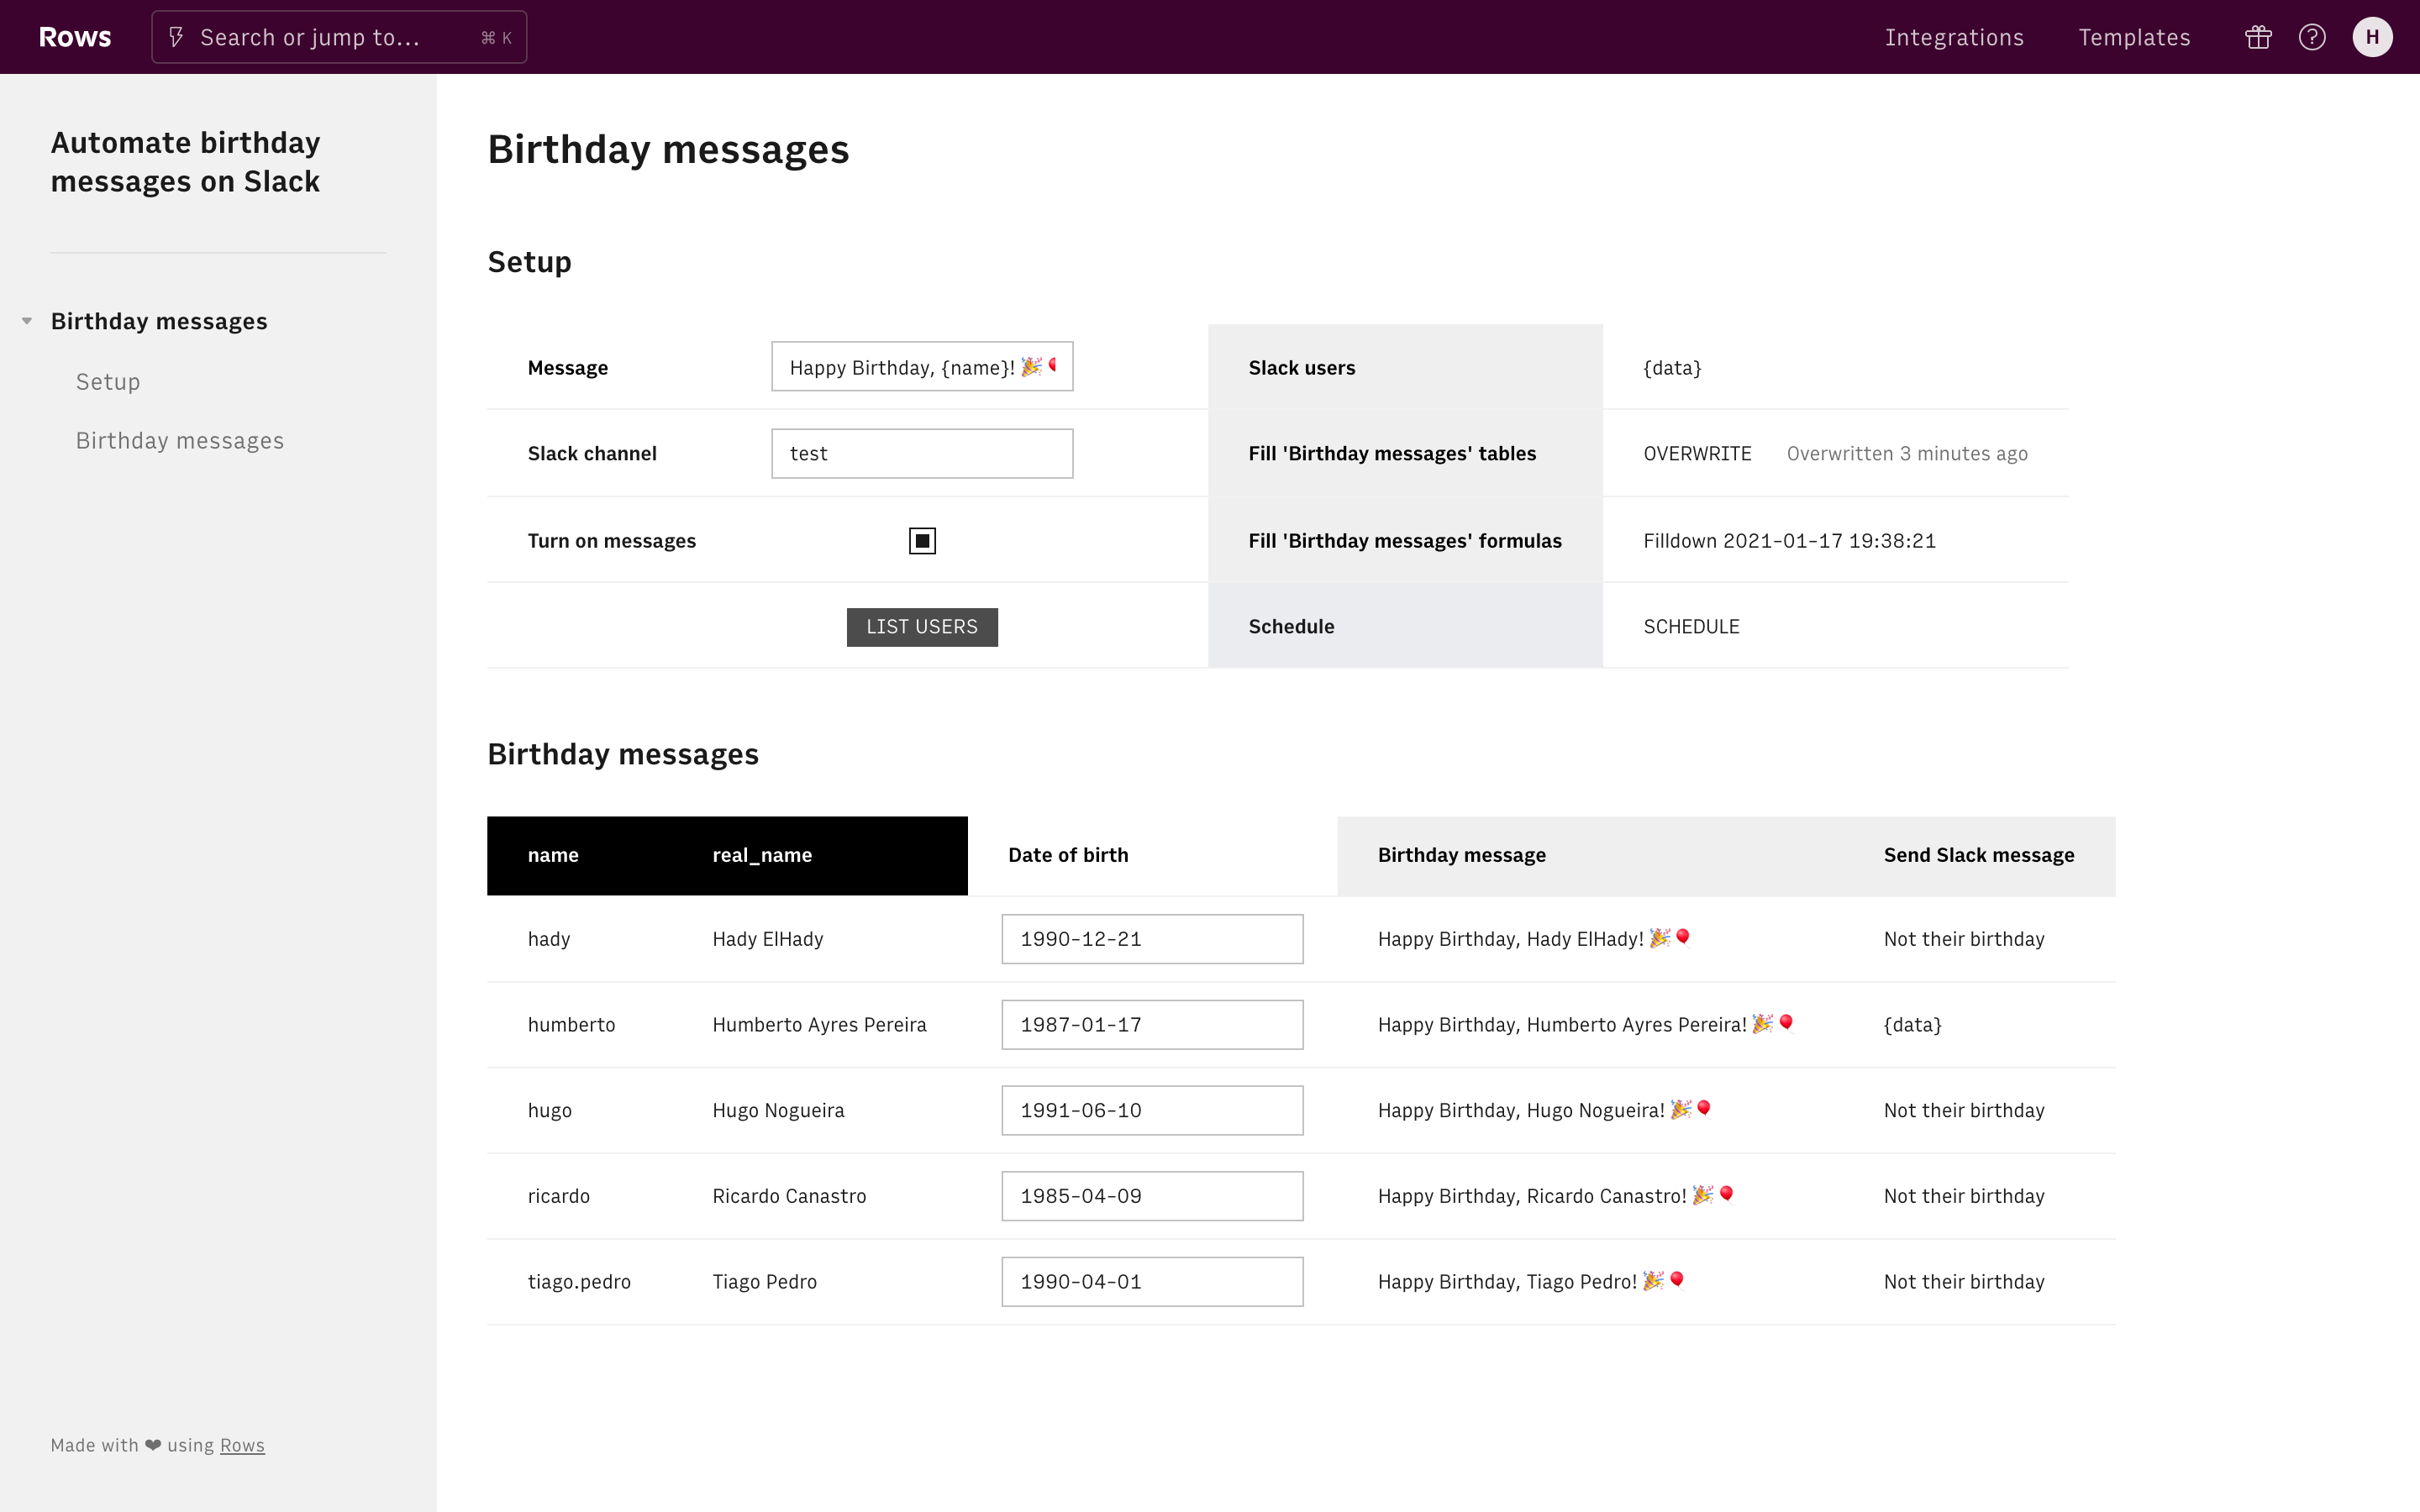Edit Ricardo Canastro's date of birth field
The height and width of the screenshot is (1512, 2420).
pos(1152,1196)
